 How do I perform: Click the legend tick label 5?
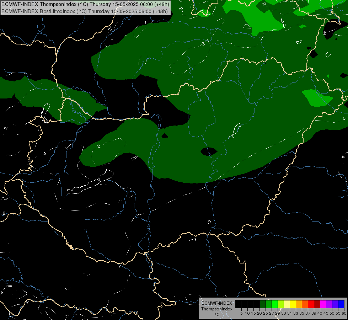241,313
